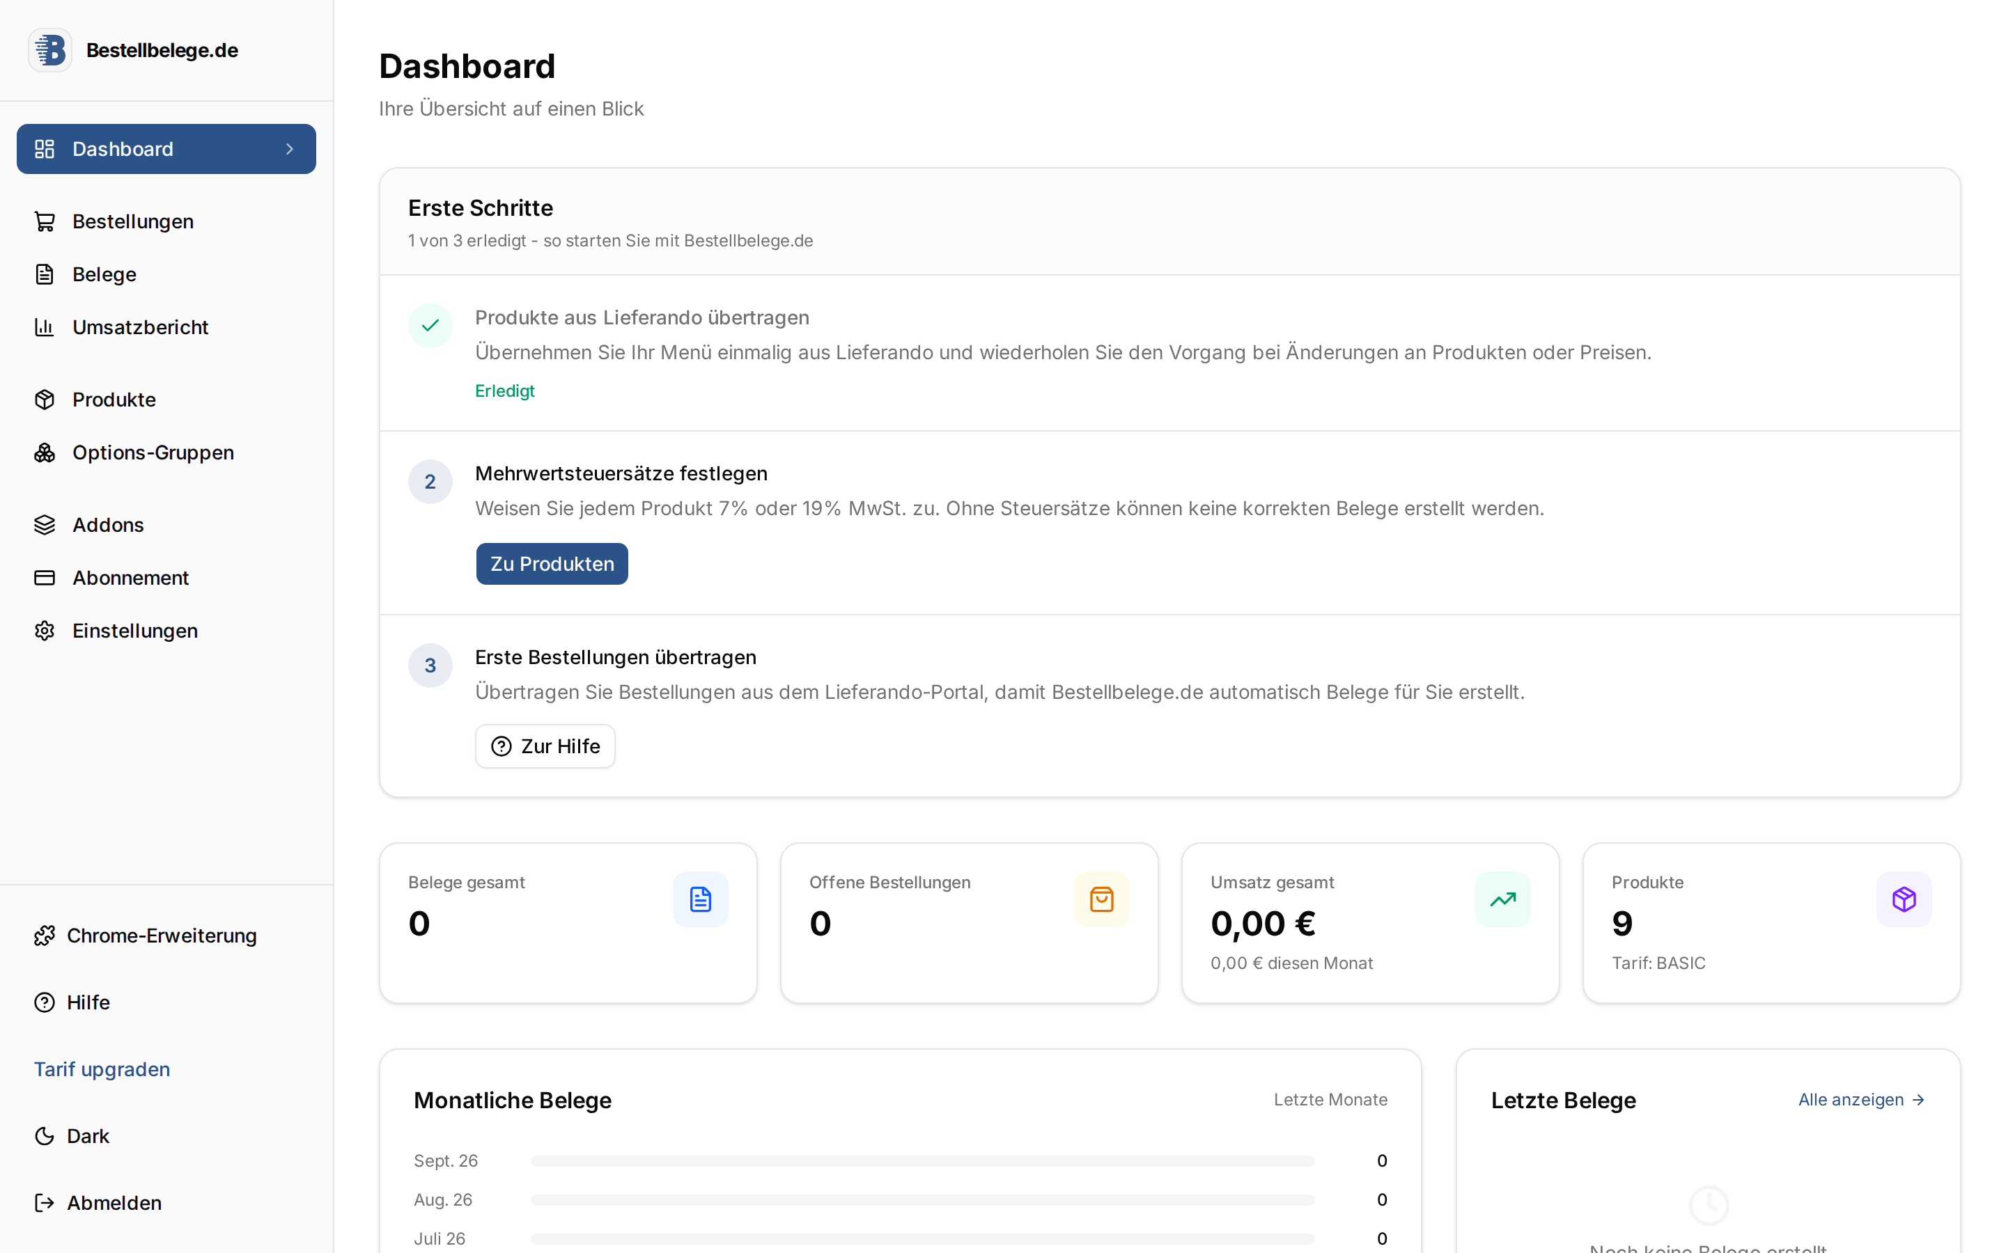Click the Letzte Monate label
This screenshot has height=1253, width=2006.
[x=1330, y=1100]
